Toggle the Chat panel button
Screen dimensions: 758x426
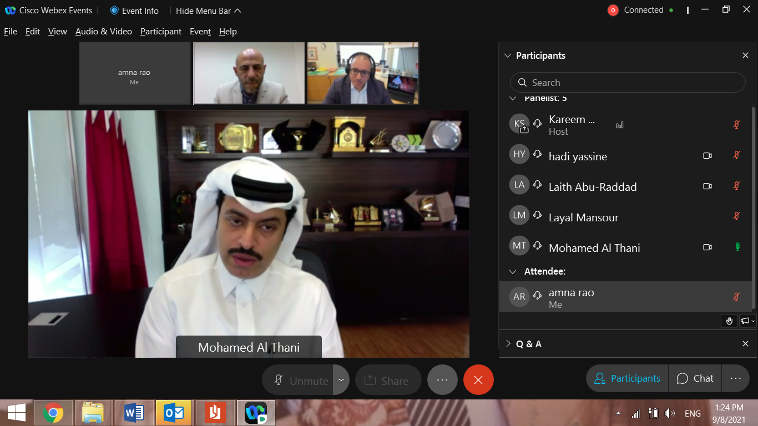[695, 378]
